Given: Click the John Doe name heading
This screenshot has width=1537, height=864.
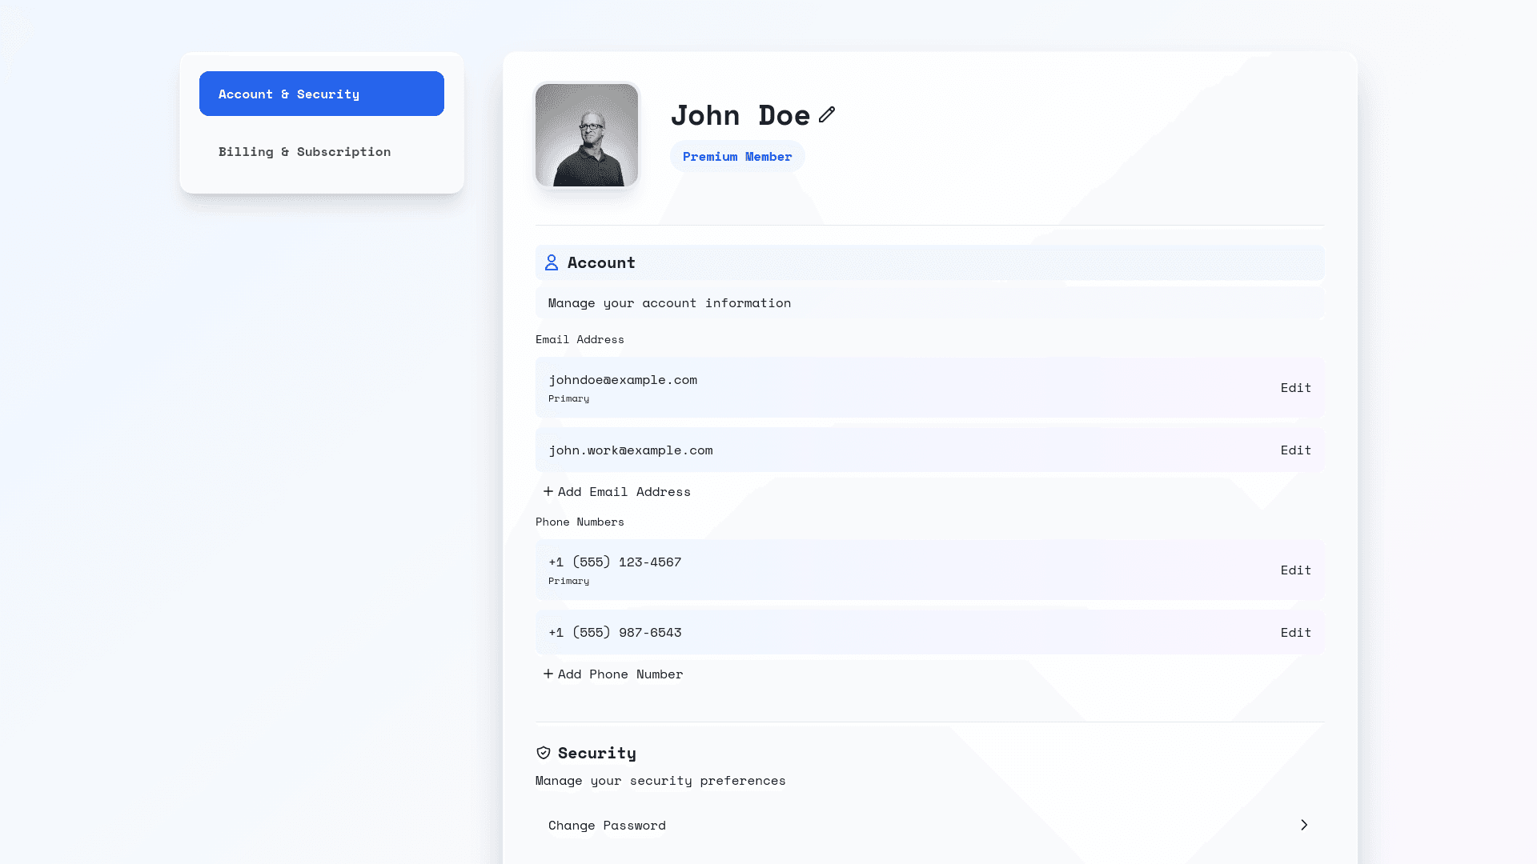Looking at the screenshot, I should (x=740, y=115).
